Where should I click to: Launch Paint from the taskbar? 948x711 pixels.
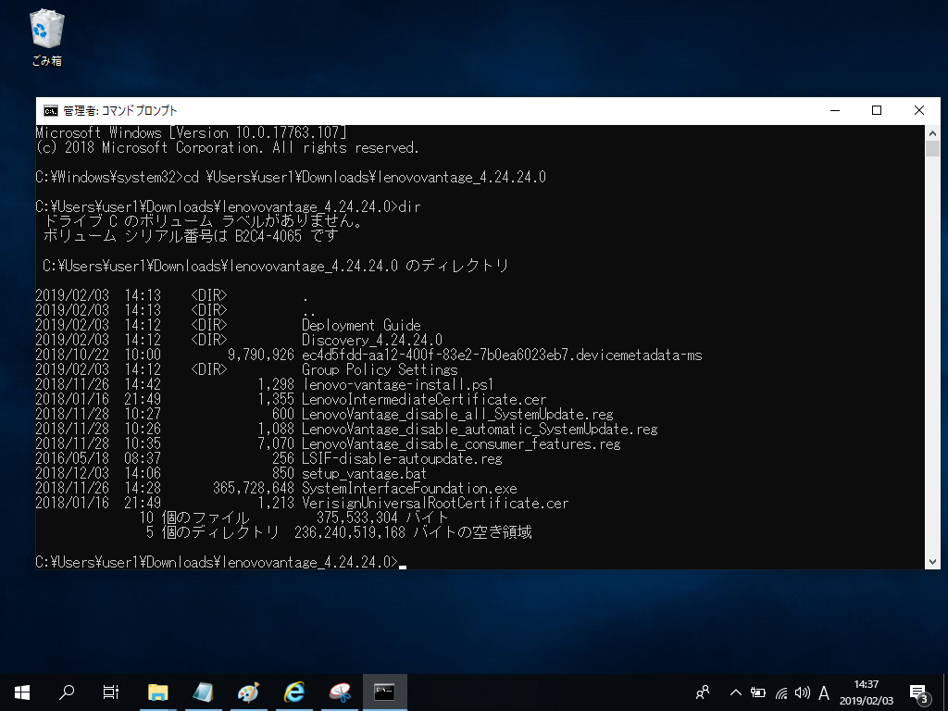[x=248, y=692]
